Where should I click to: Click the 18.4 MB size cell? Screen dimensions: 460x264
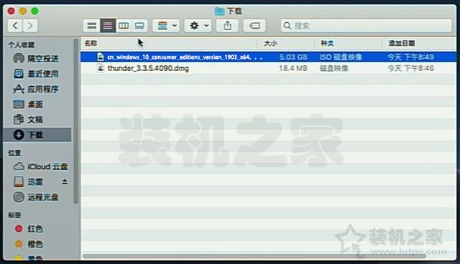293,68
